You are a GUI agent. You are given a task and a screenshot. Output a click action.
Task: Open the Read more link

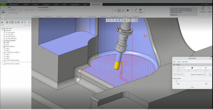[174, 15]
